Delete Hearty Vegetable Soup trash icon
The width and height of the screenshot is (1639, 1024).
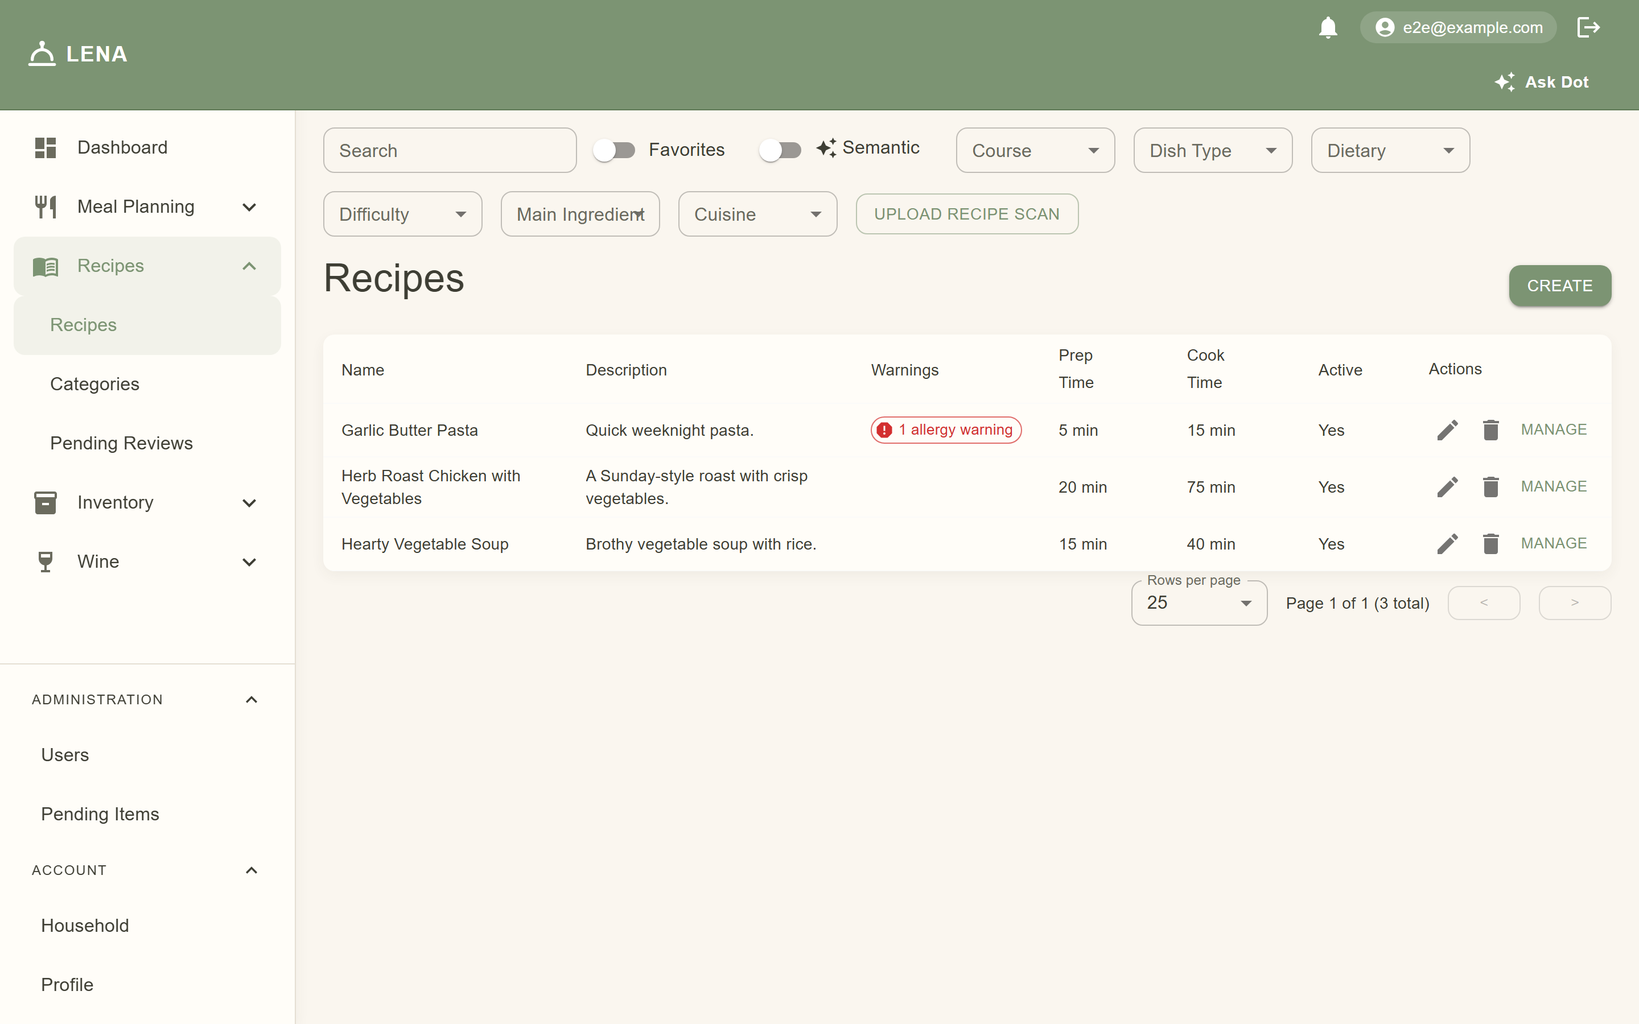click(x=1490, y=544)
